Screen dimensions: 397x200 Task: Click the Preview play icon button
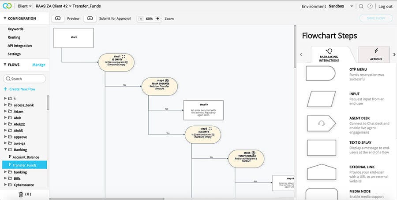coord(58,18)
